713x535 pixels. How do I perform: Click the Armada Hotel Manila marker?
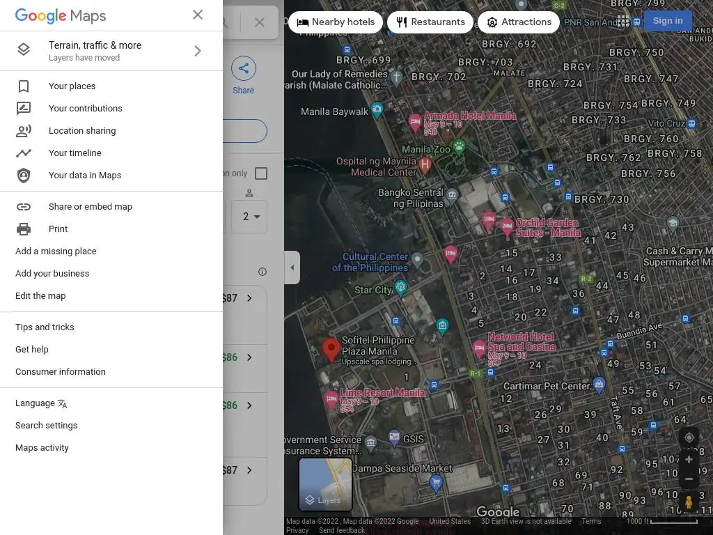(415, 122)
